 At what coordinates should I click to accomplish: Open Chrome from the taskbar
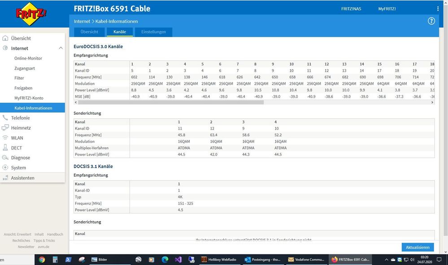[42, 260]
